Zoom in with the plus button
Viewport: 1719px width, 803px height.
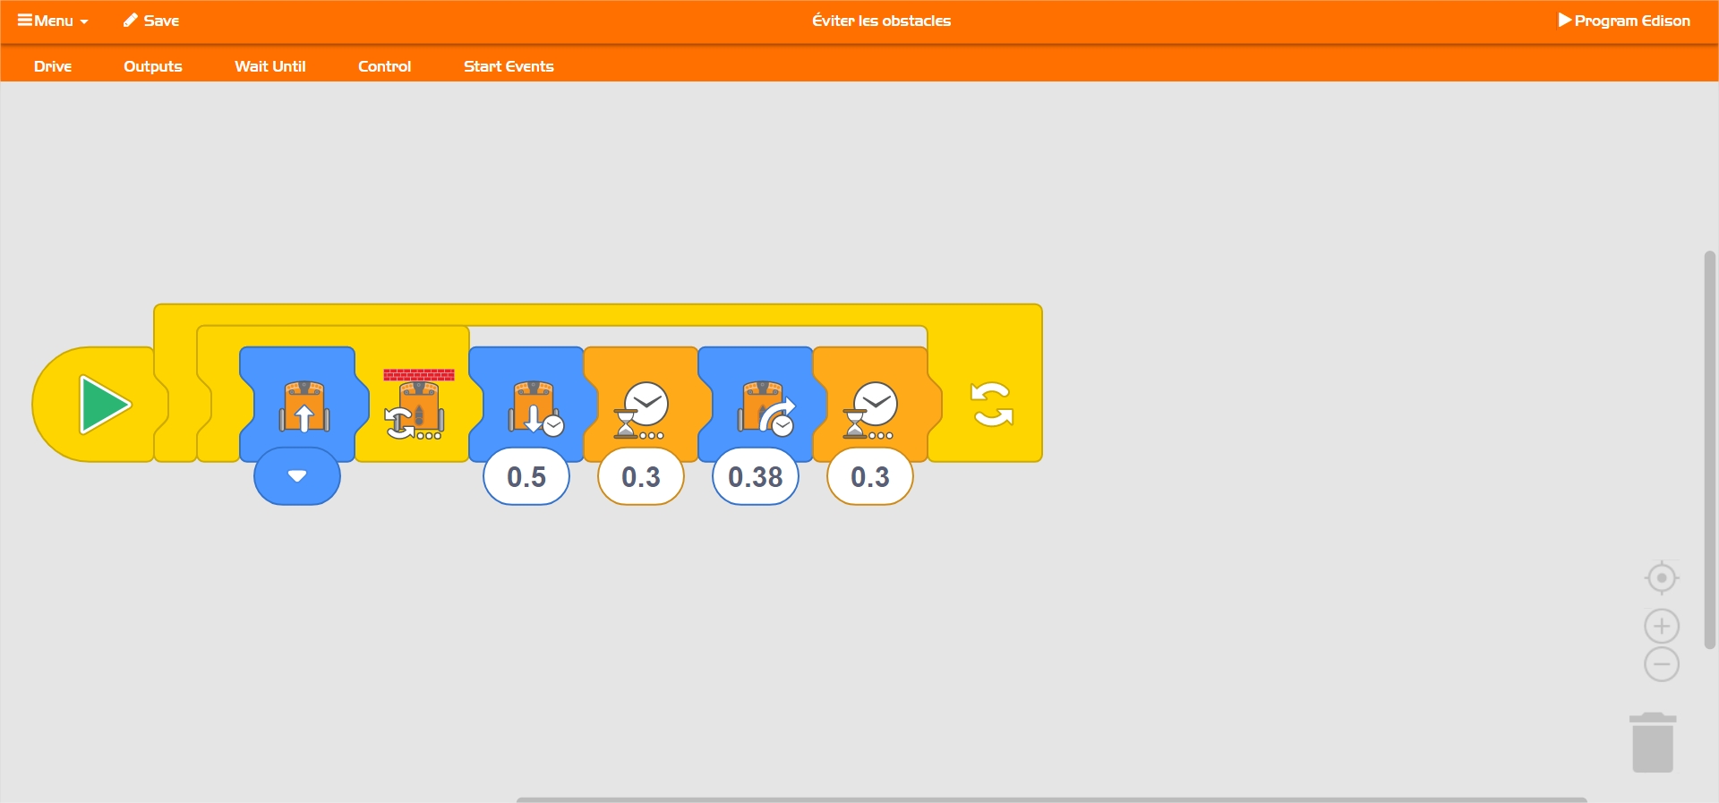(1661, 626)
